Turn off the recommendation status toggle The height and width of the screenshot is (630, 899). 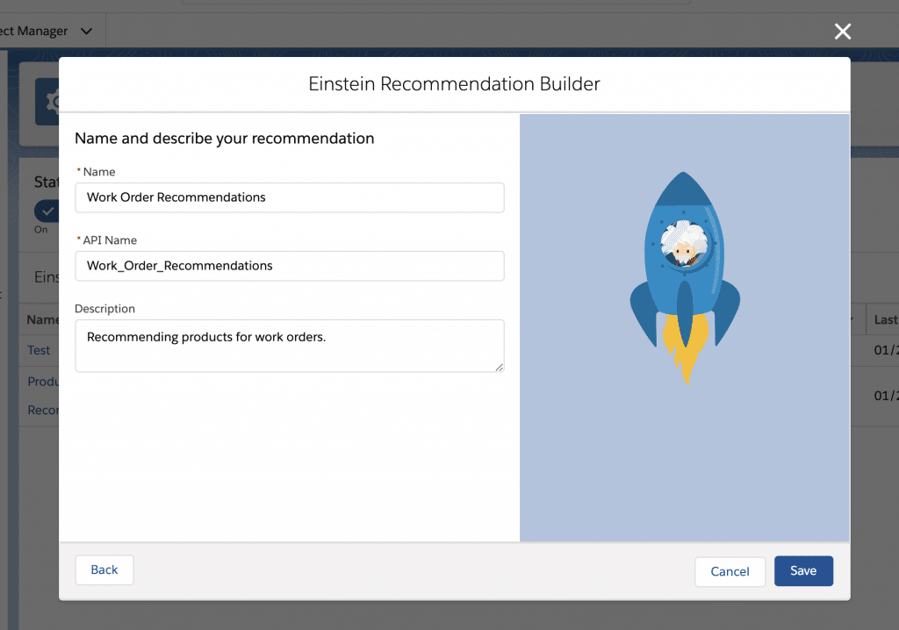pyautogui.click(x=47, y=211)
